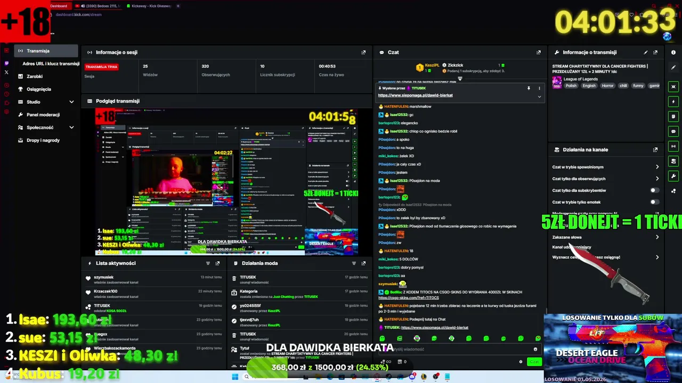Open chat settings gear icon
The height and width of the screenshot is (383, 682).
(x=521, y=362)
